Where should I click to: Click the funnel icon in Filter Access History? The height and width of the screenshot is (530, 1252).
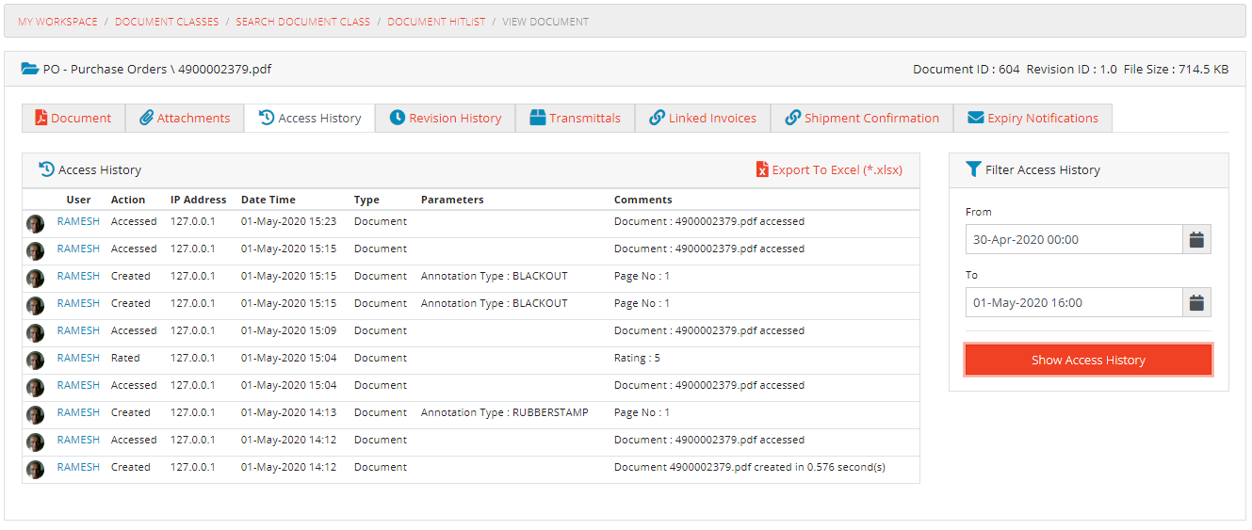coord(973,169)
